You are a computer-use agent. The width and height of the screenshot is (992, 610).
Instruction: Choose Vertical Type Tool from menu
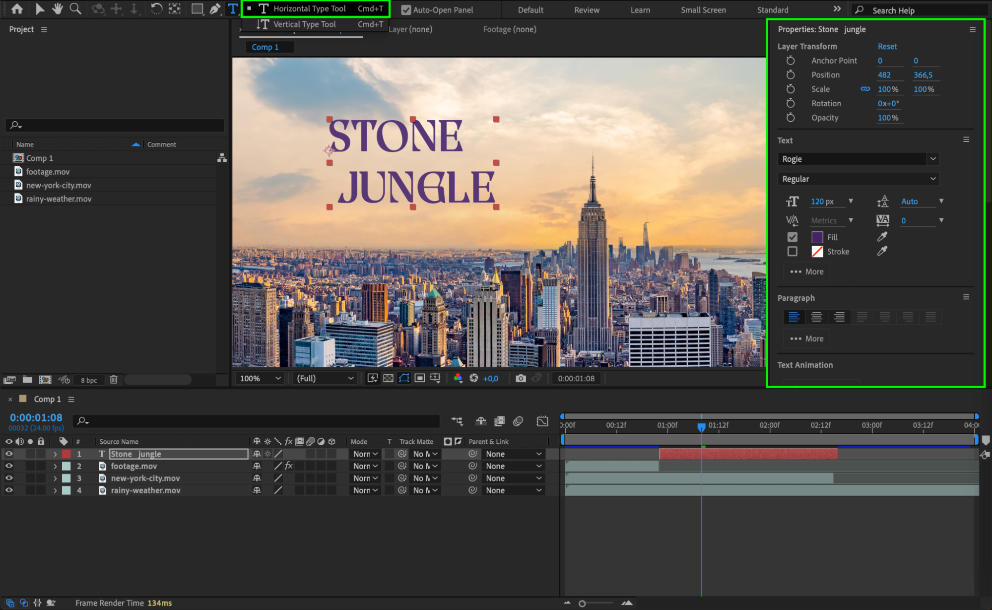(304, 24)
